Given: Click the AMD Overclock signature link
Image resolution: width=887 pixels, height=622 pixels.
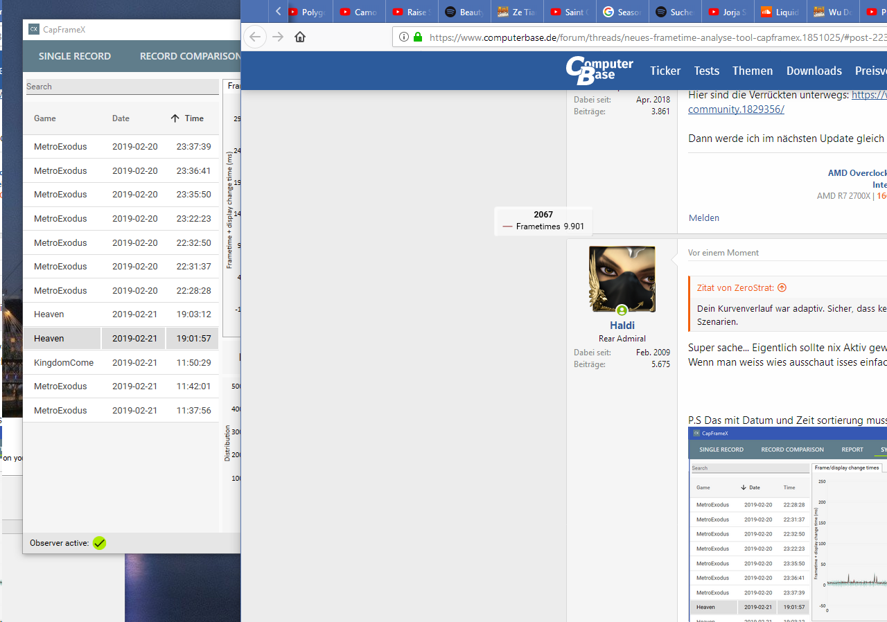Looking at the screenshot, I should (857, 173).
